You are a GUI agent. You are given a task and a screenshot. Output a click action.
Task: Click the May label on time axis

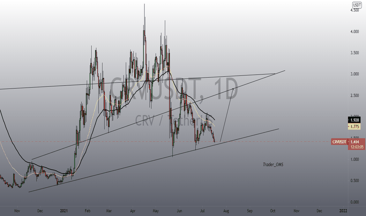156,211
